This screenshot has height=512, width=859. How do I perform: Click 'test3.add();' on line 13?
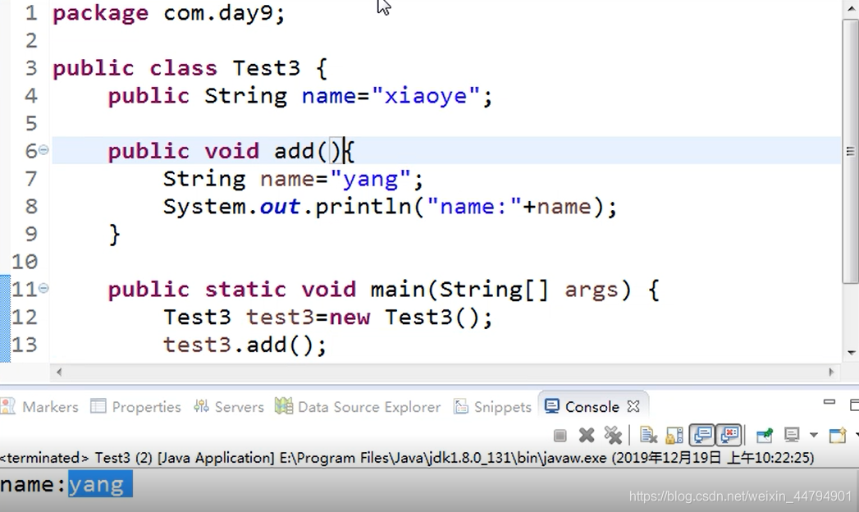coord(244,345)
